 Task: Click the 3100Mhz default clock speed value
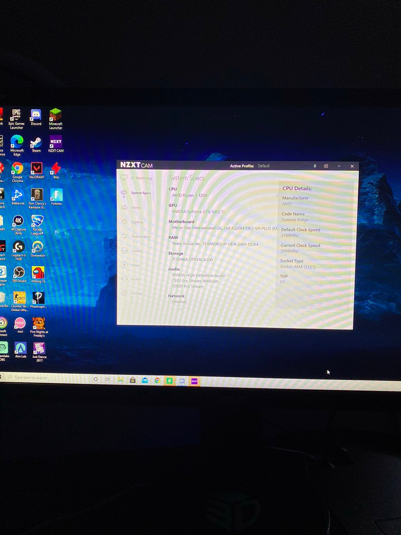tap(290, 235)
